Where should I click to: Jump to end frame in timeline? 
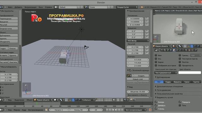point(122,110)
